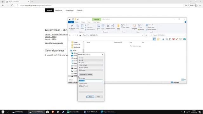The width and height of the screenshot is (203, 114).
Task: Select This PC in navigation tree
Action: tap(74, 51)
